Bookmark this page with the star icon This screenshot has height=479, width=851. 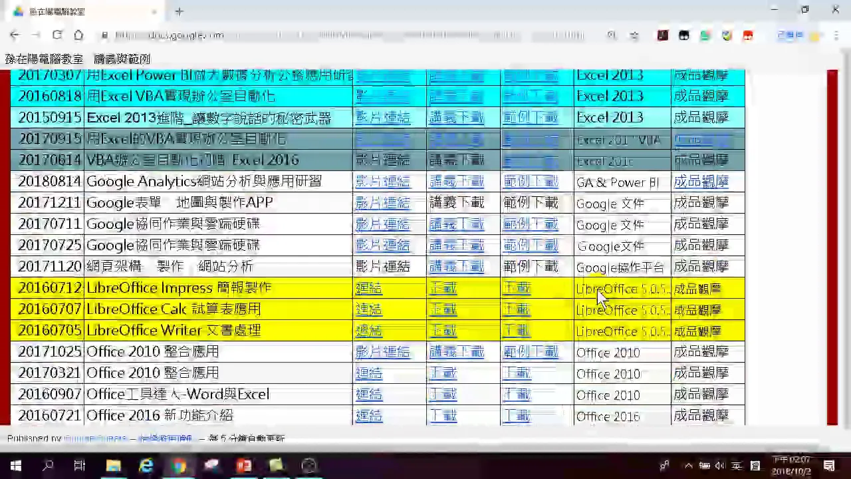(634, 35)
